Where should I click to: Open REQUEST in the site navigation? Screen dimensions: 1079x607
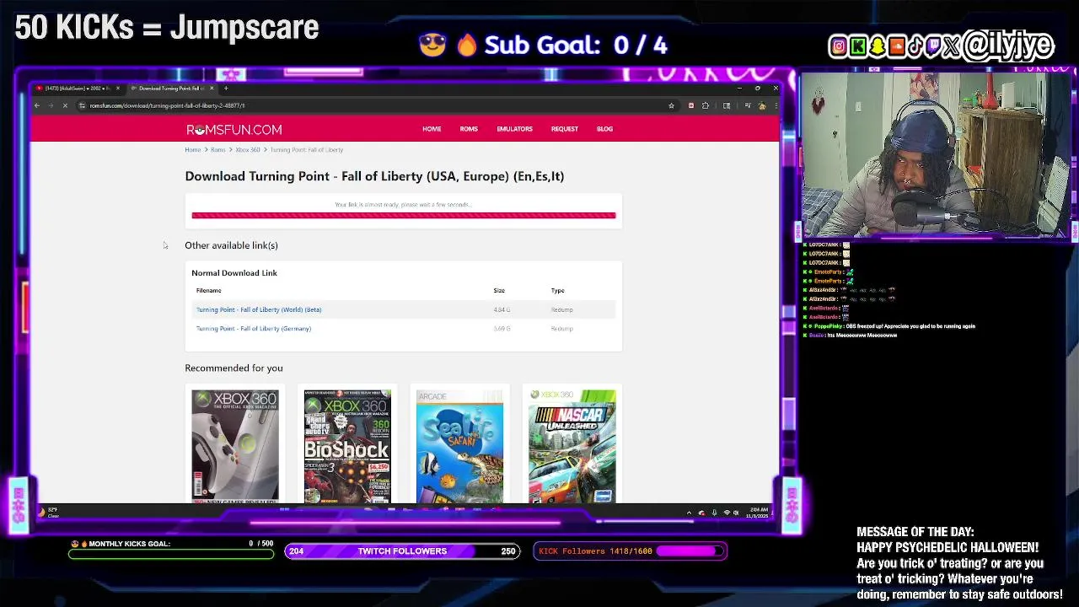click(x=565, y=129)
